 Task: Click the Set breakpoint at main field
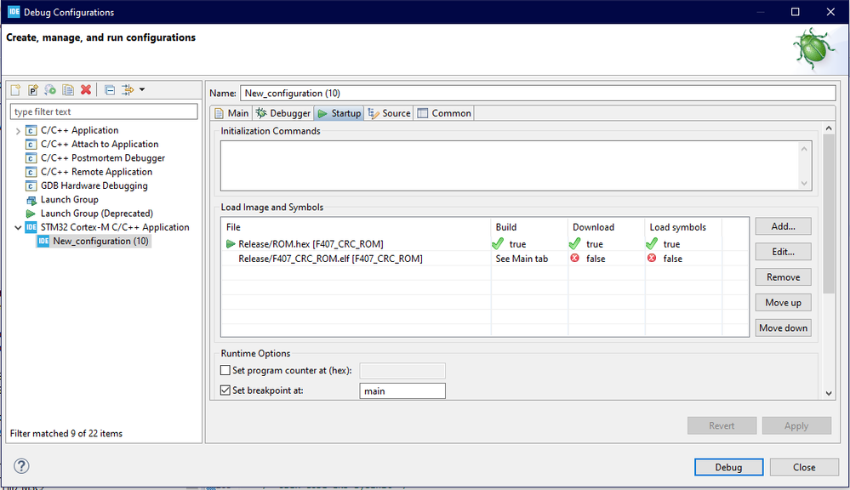tap(402, 390)
